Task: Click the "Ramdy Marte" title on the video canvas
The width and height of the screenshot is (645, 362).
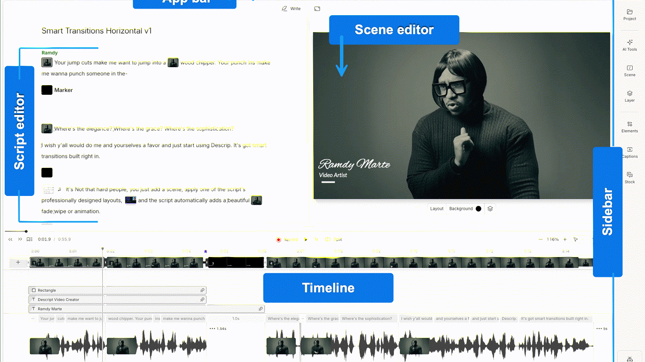Action: coord(354,164)
